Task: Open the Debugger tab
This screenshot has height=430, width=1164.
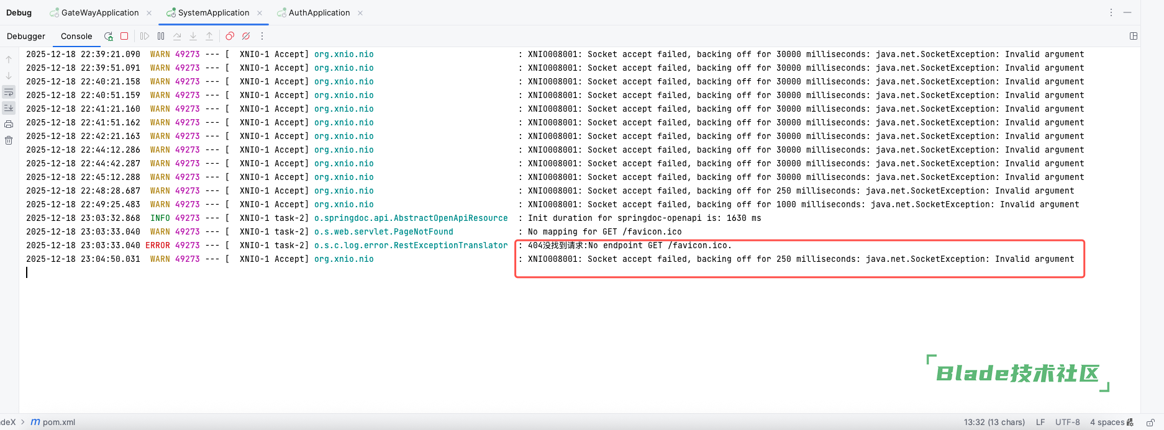Action: (26, 36)
